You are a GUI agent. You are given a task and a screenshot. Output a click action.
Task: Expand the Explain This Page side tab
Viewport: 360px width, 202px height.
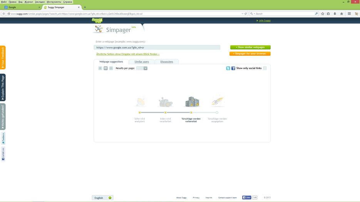[3, 87]
